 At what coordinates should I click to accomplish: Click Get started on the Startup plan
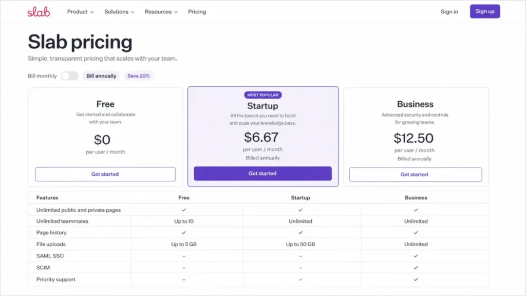click(262, 174)
